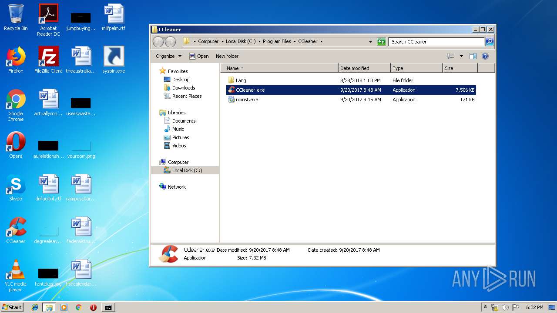
Task: Launch Opera browser from desktop
Action: 16,145
